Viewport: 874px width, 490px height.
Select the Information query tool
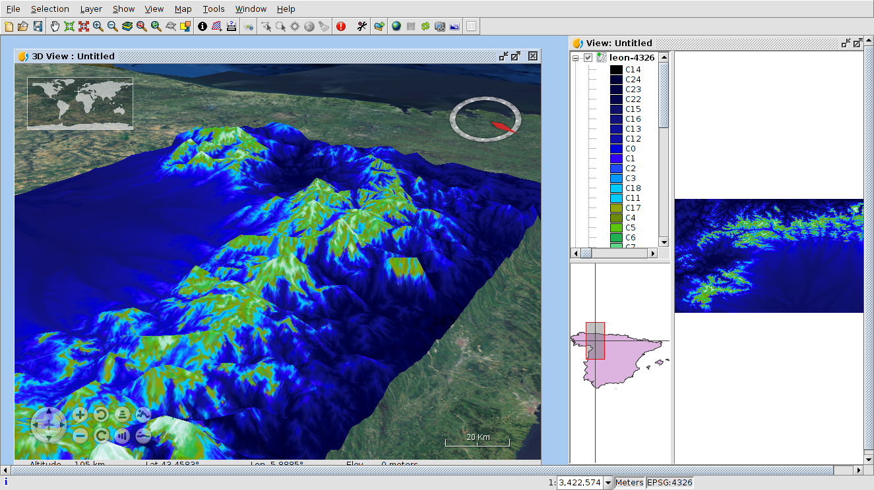click(203, 26)
